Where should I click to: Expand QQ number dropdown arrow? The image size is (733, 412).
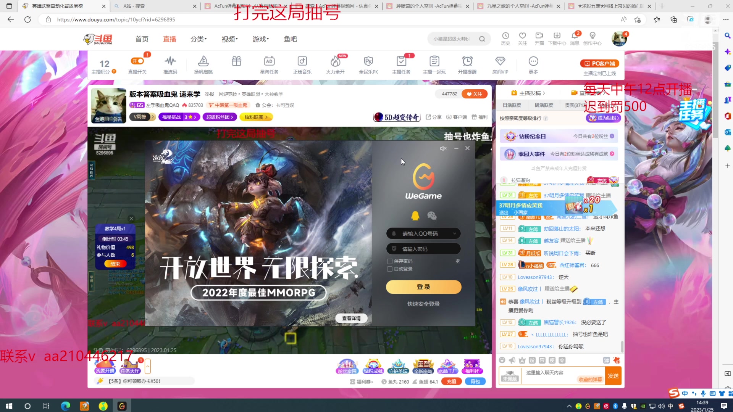pyautogui.click(x=454, y=233)
